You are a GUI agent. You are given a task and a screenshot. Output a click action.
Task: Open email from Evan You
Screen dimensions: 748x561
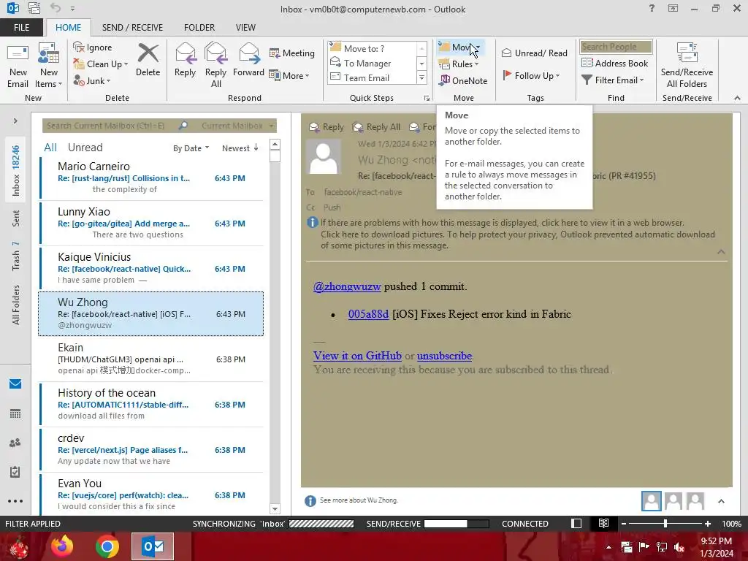(151, 495)
